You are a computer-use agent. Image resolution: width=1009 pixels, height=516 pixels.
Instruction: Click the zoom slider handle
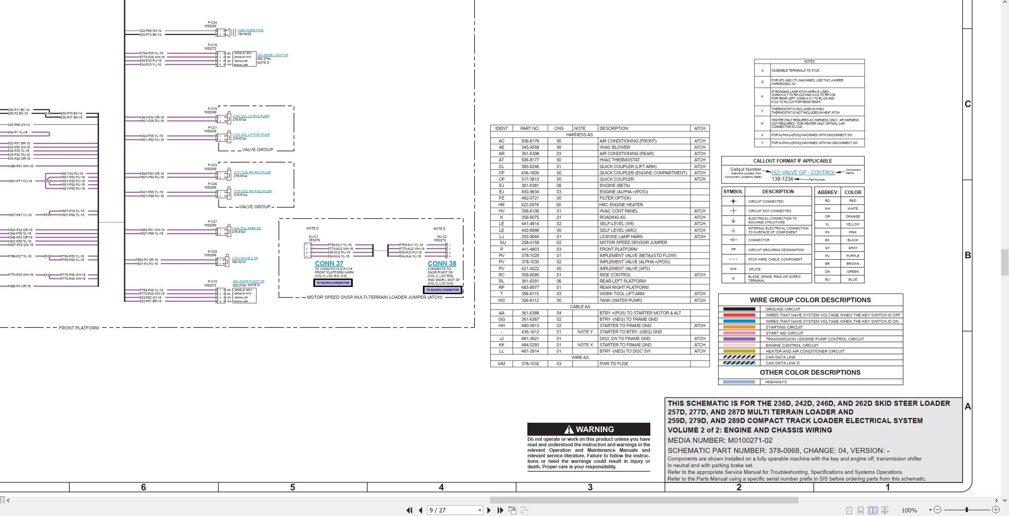pyautogui.click(x=966, y=510)
